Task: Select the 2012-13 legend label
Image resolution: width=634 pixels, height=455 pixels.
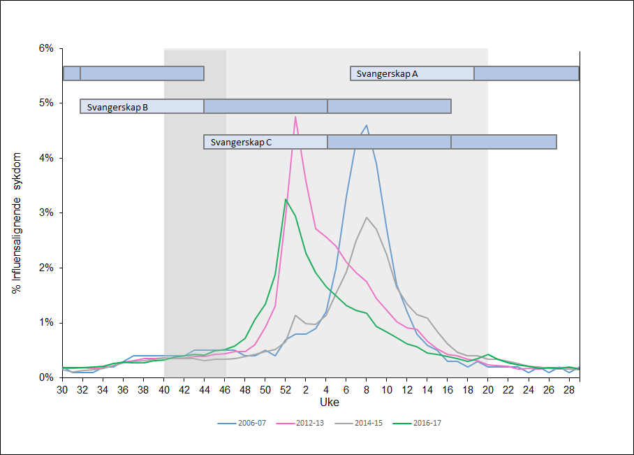Action: [309, 423]
